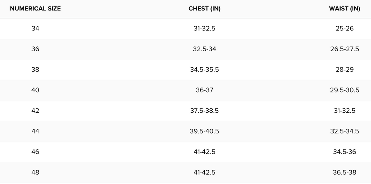Viewport: 371px width, 184px height.
Task: Click waist measurement 29.5-30.5
Action: (344, 90)
